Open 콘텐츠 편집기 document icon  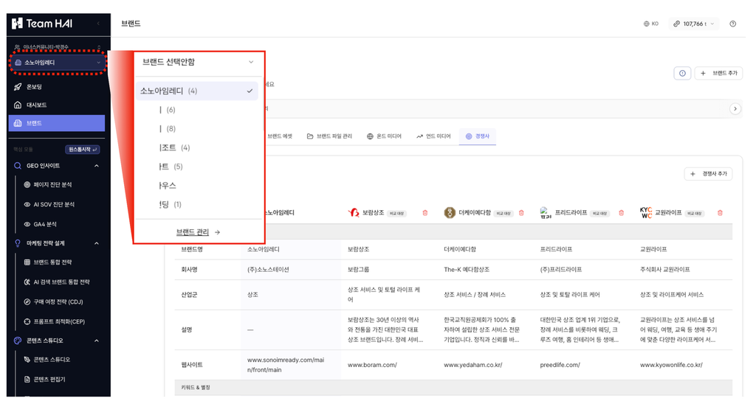tap(27, 380)
